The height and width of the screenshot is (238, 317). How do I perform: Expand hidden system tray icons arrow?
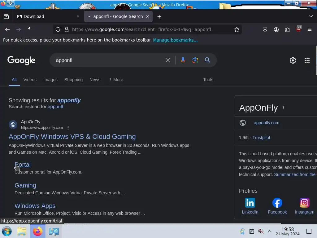coord(270,231)
